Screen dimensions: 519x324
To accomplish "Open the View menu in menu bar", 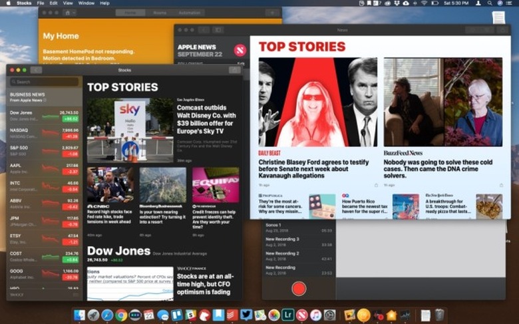I will click(x=67, y=3).
